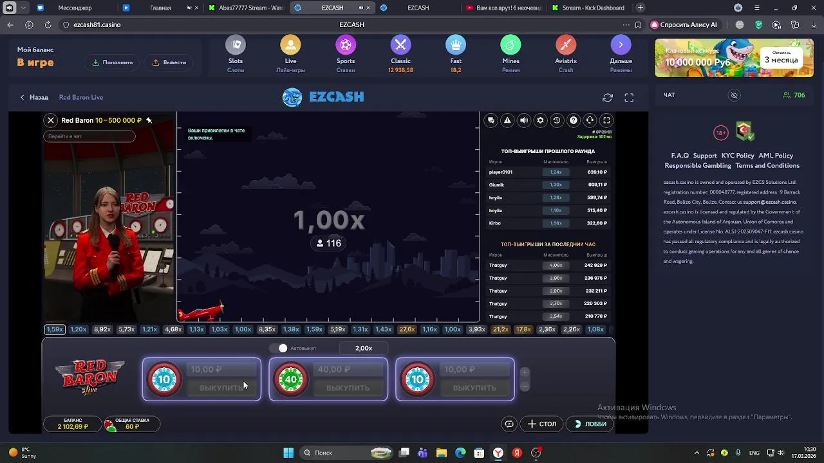The height and width of the screenshot is (463, 824).
Task: Open Terms and Conditions link
Action: [767, 165]
